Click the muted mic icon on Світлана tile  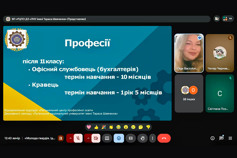click(x=230, y=78)
